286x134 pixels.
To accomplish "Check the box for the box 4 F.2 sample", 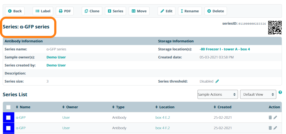I will 8,128.
